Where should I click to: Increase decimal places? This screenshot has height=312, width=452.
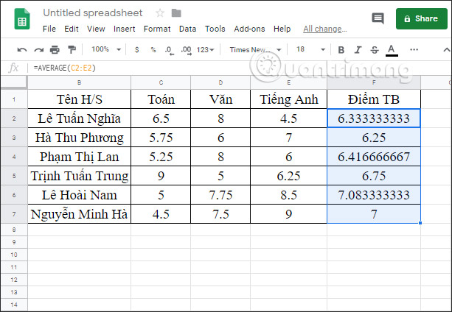[x=187, y=50]
